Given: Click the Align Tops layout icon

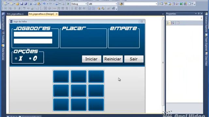Looking at the screenshot, I should (24, 8).
